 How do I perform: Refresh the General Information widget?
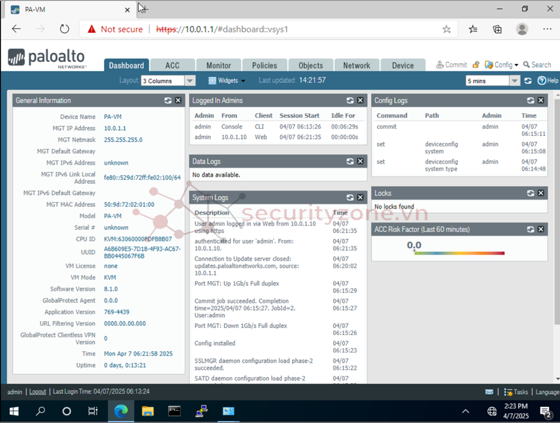point(168,100)
